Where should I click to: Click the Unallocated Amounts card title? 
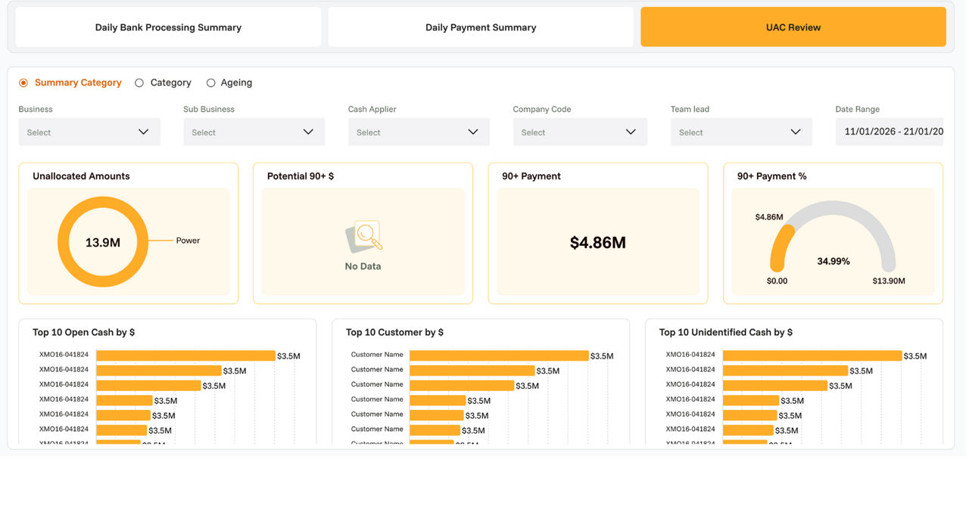(x=81, y=176)
